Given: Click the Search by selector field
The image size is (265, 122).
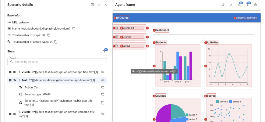Looking at the screenshot, I should tap(57, 62).
